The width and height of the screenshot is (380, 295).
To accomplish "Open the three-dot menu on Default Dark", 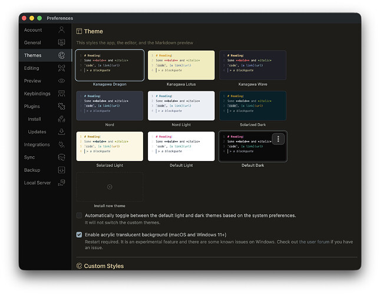I will click(278, 139).
